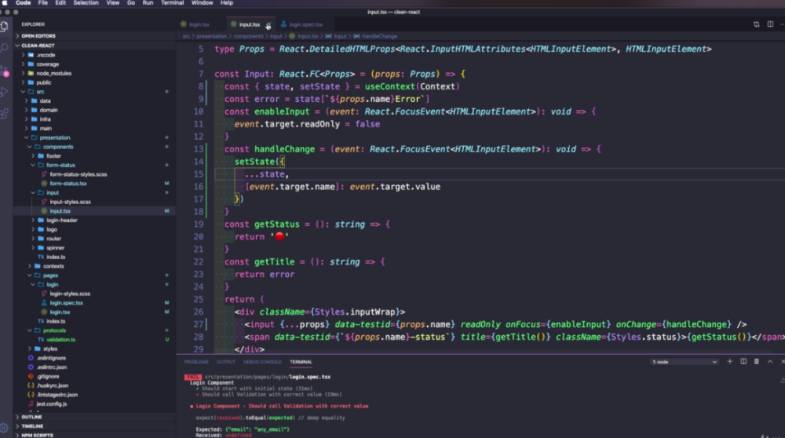Image resolution: width=785 pixels, height=438 pixels.
Task: Switch to the Output panel tab
Action: [226, 362]
